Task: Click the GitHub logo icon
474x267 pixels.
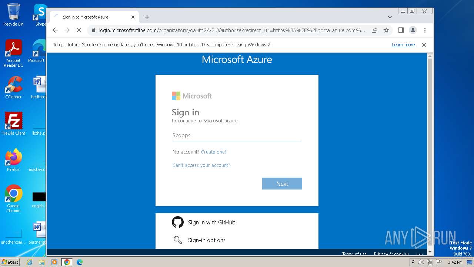Action: [x=178, y=222]
